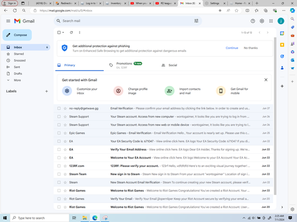Screen dimensions: 297x222
Task: Hide side panel chevron at bottom right
Action: tap(282, 207)
